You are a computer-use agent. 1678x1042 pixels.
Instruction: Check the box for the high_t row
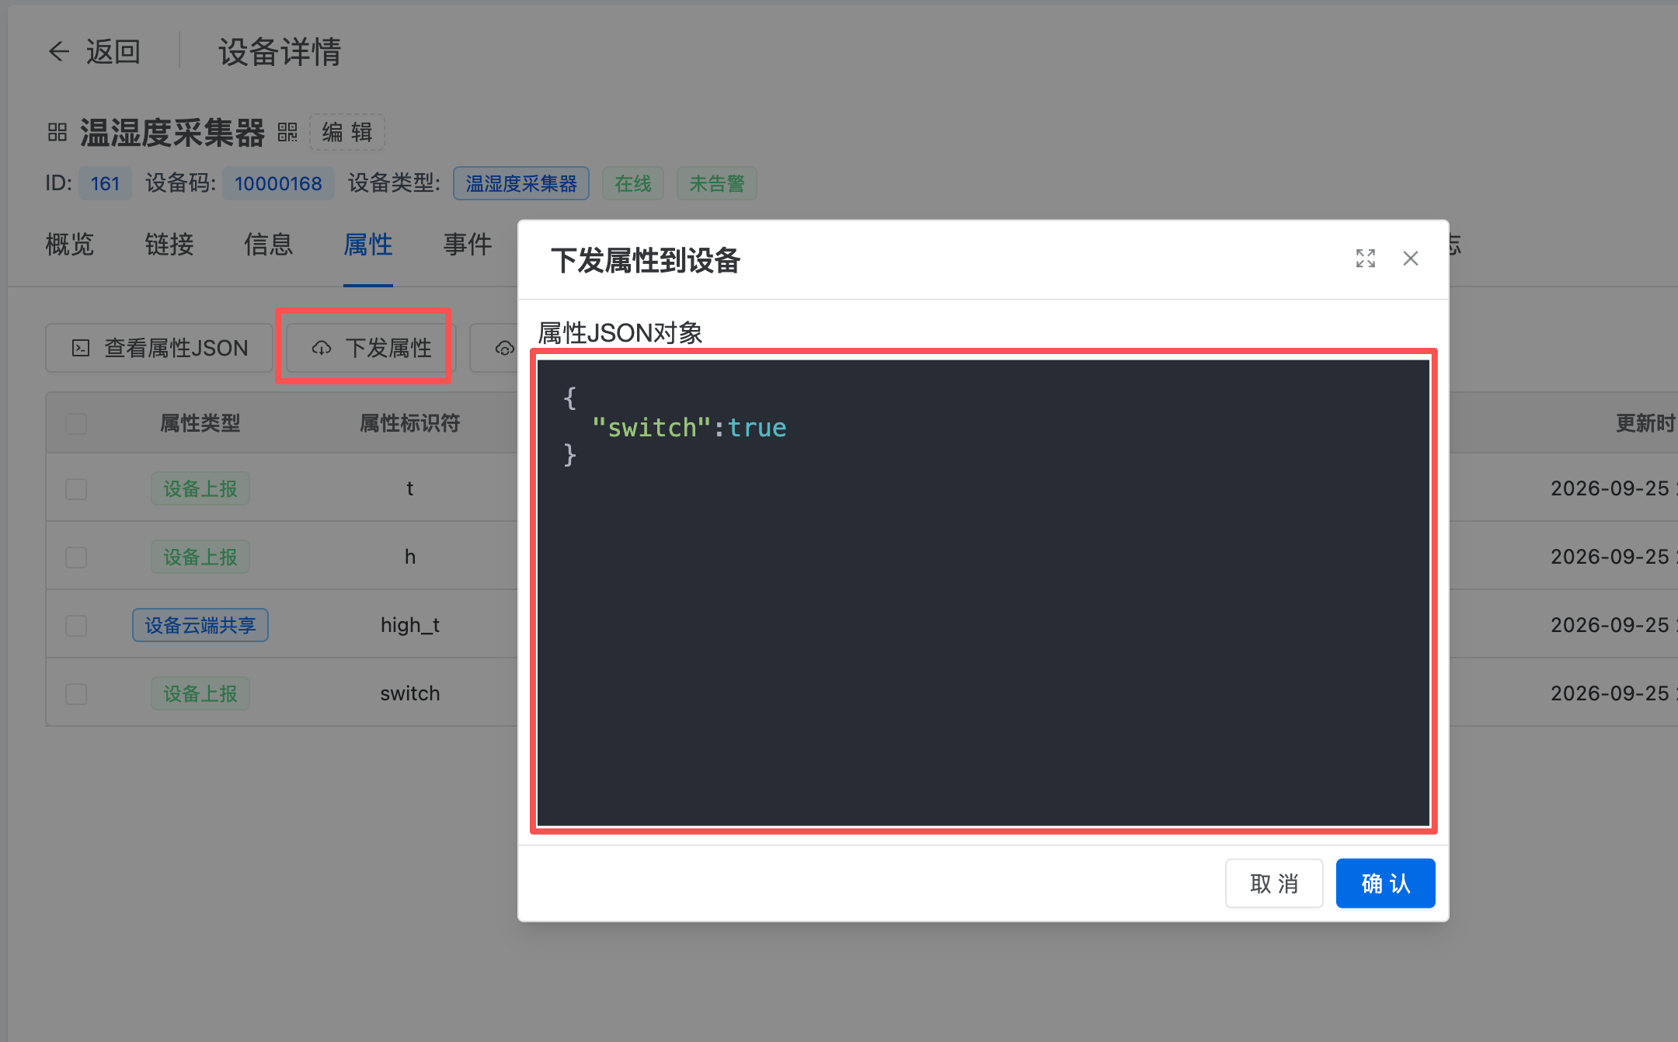76,626
